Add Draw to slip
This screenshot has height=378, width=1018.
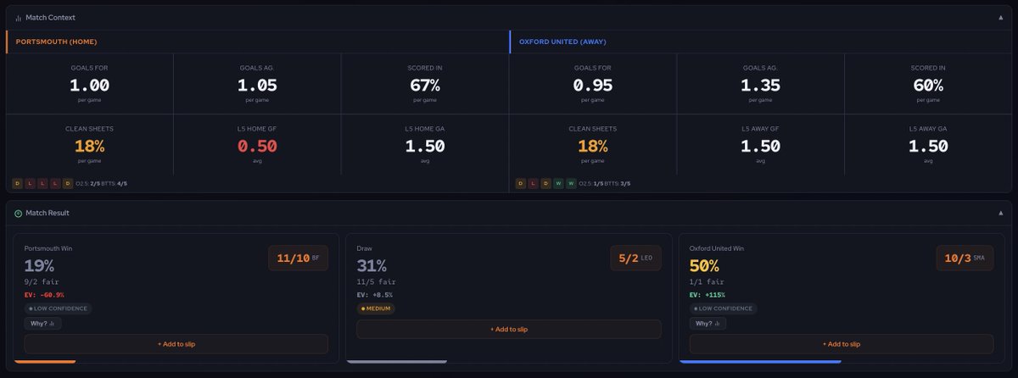(508, 329)
